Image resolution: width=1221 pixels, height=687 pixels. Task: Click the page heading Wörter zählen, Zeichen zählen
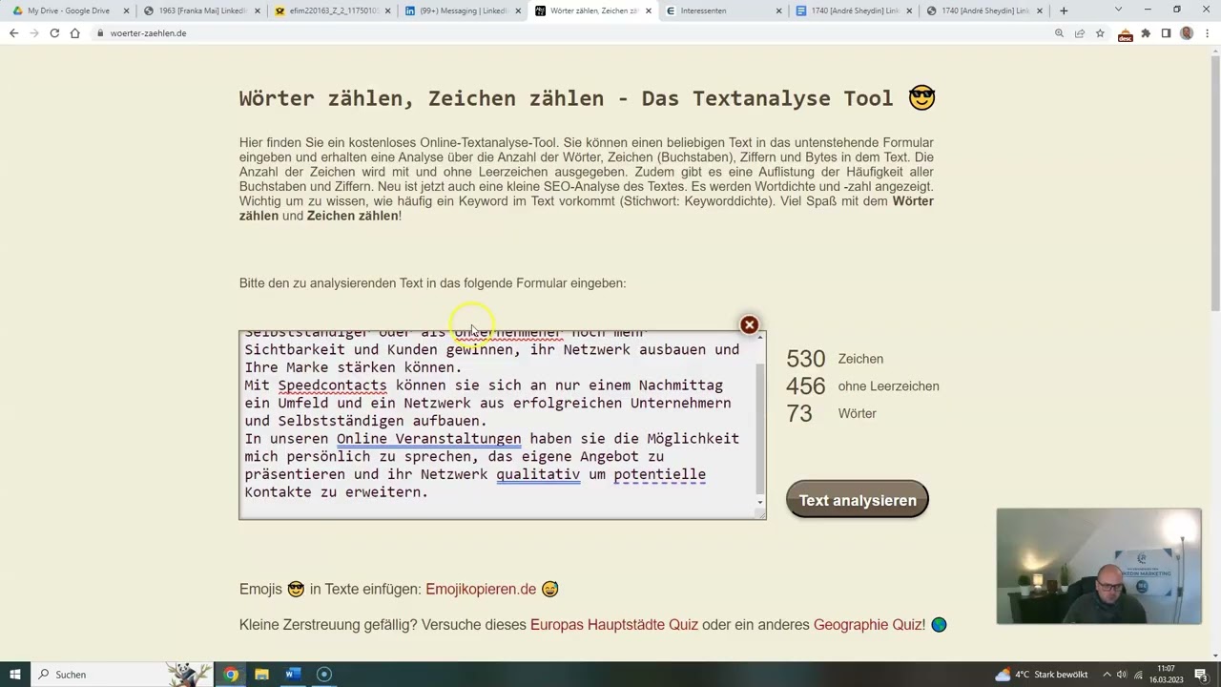pos(587,98)
